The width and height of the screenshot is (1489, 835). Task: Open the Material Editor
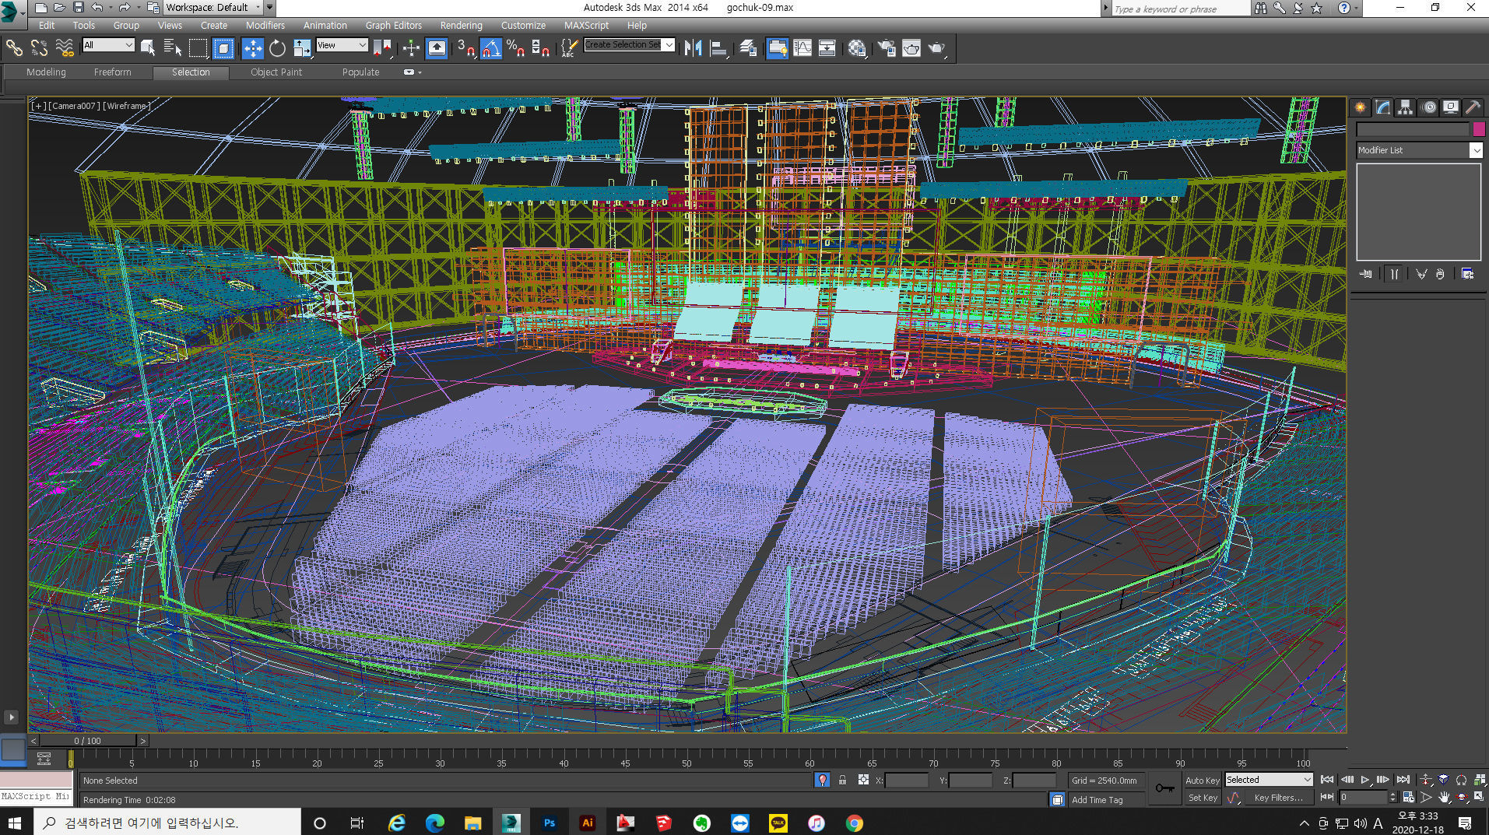pos(857,48)
